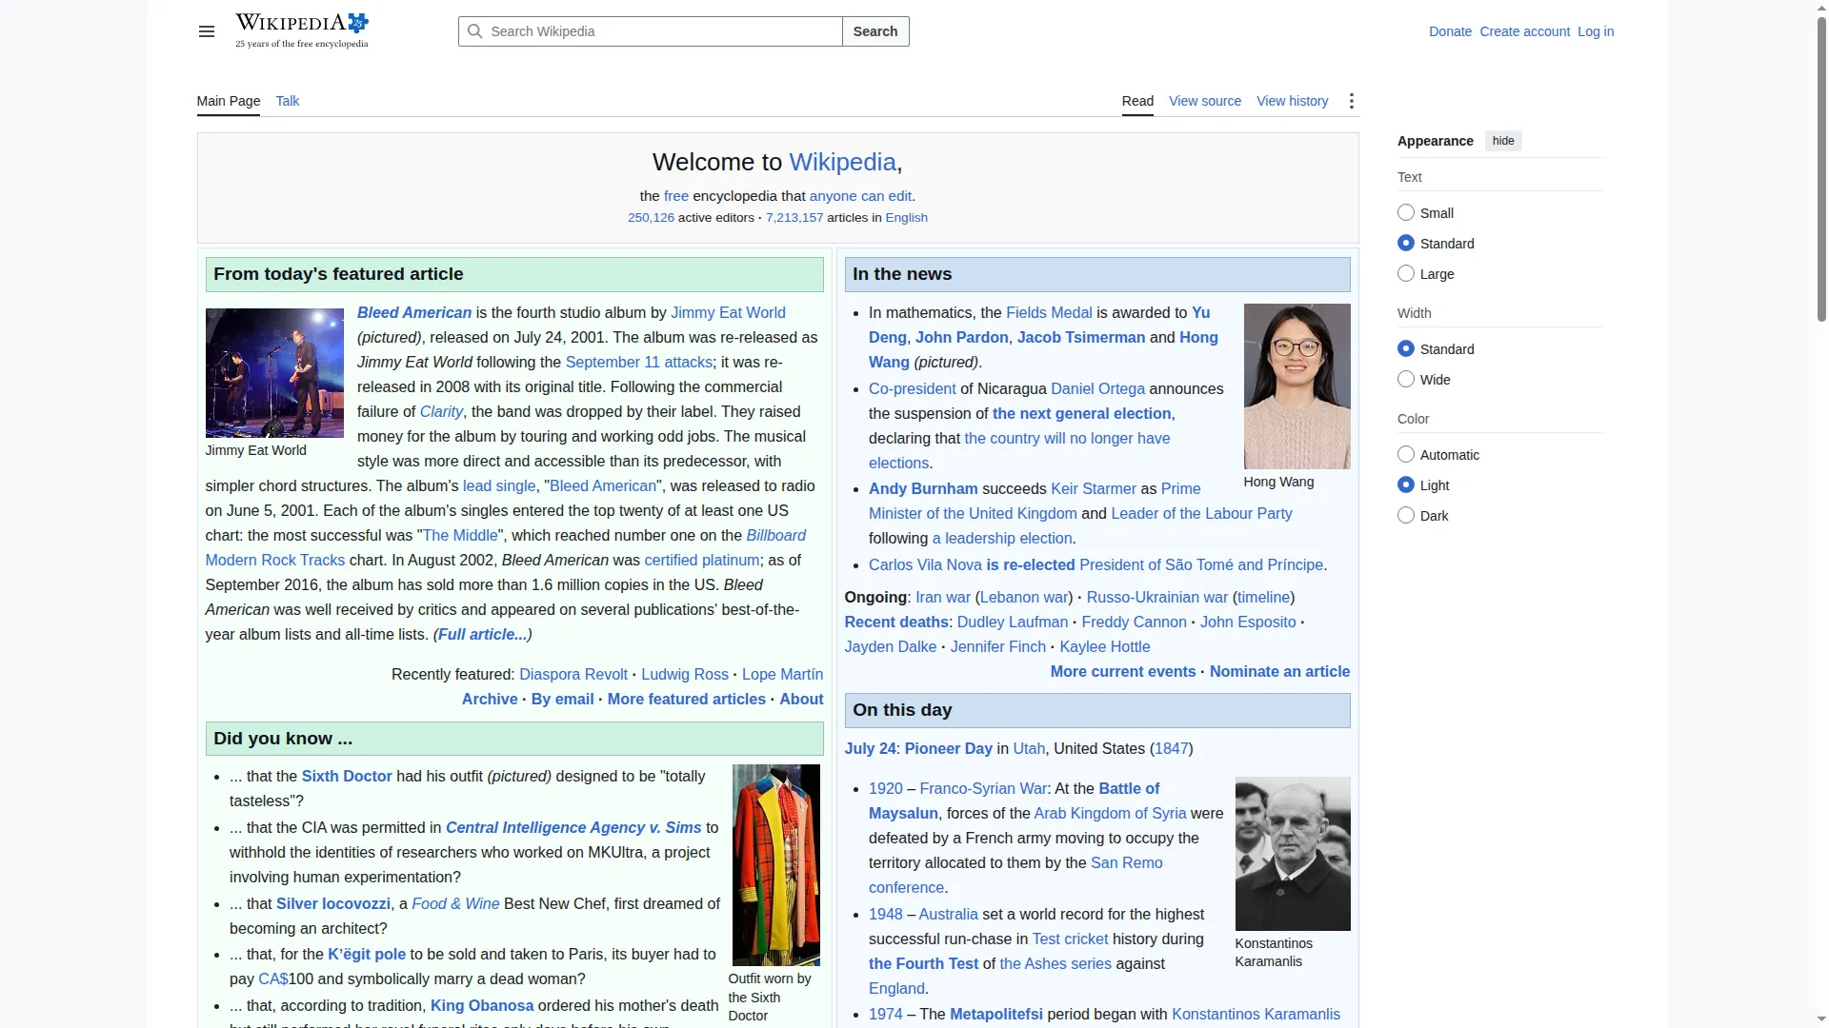Open Nominate an article link
The height and width of the screenshot is (1028, 1829).
pos(1279,671)
